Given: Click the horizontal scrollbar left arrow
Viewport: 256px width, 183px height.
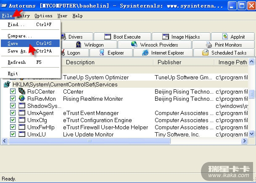Looking at the screenshot, I should tap(5, 141).
